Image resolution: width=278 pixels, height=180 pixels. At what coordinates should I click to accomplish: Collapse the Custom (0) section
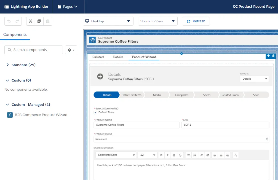pyautogui.click(x=7, y=80)
